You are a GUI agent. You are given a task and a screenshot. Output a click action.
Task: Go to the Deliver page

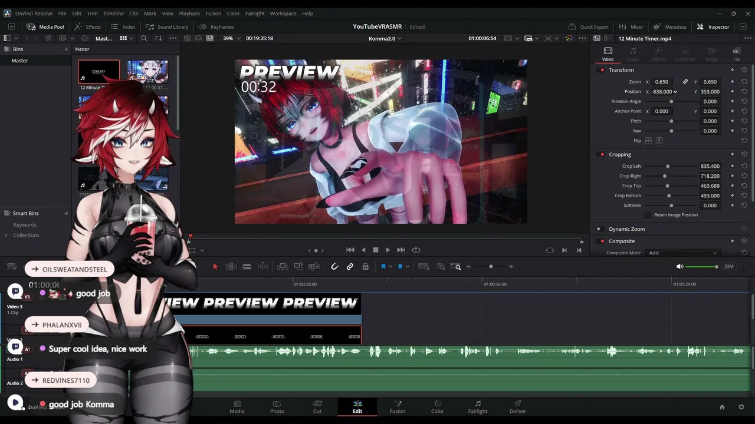(518, 407)
